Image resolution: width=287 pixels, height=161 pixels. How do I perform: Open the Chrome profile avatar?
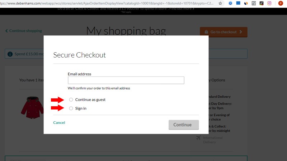(x=281, y=3)
